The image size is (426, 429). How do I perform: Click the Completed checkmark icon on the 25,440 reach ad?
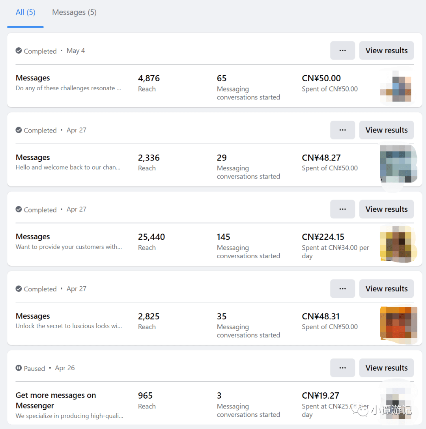[x=19, y=209]
